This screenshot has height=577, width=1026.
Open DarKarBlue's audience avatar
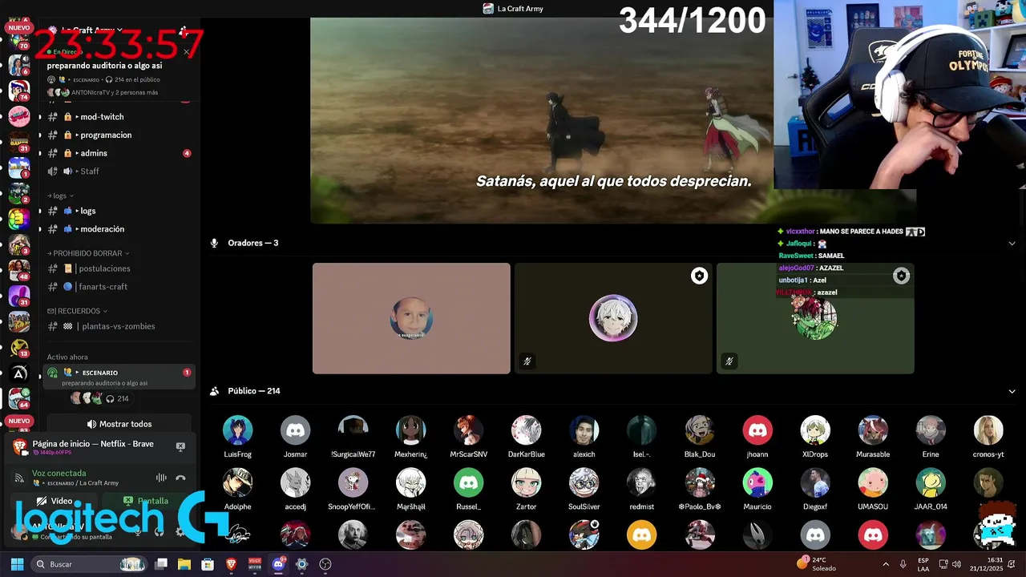click(x=526, y=430)
